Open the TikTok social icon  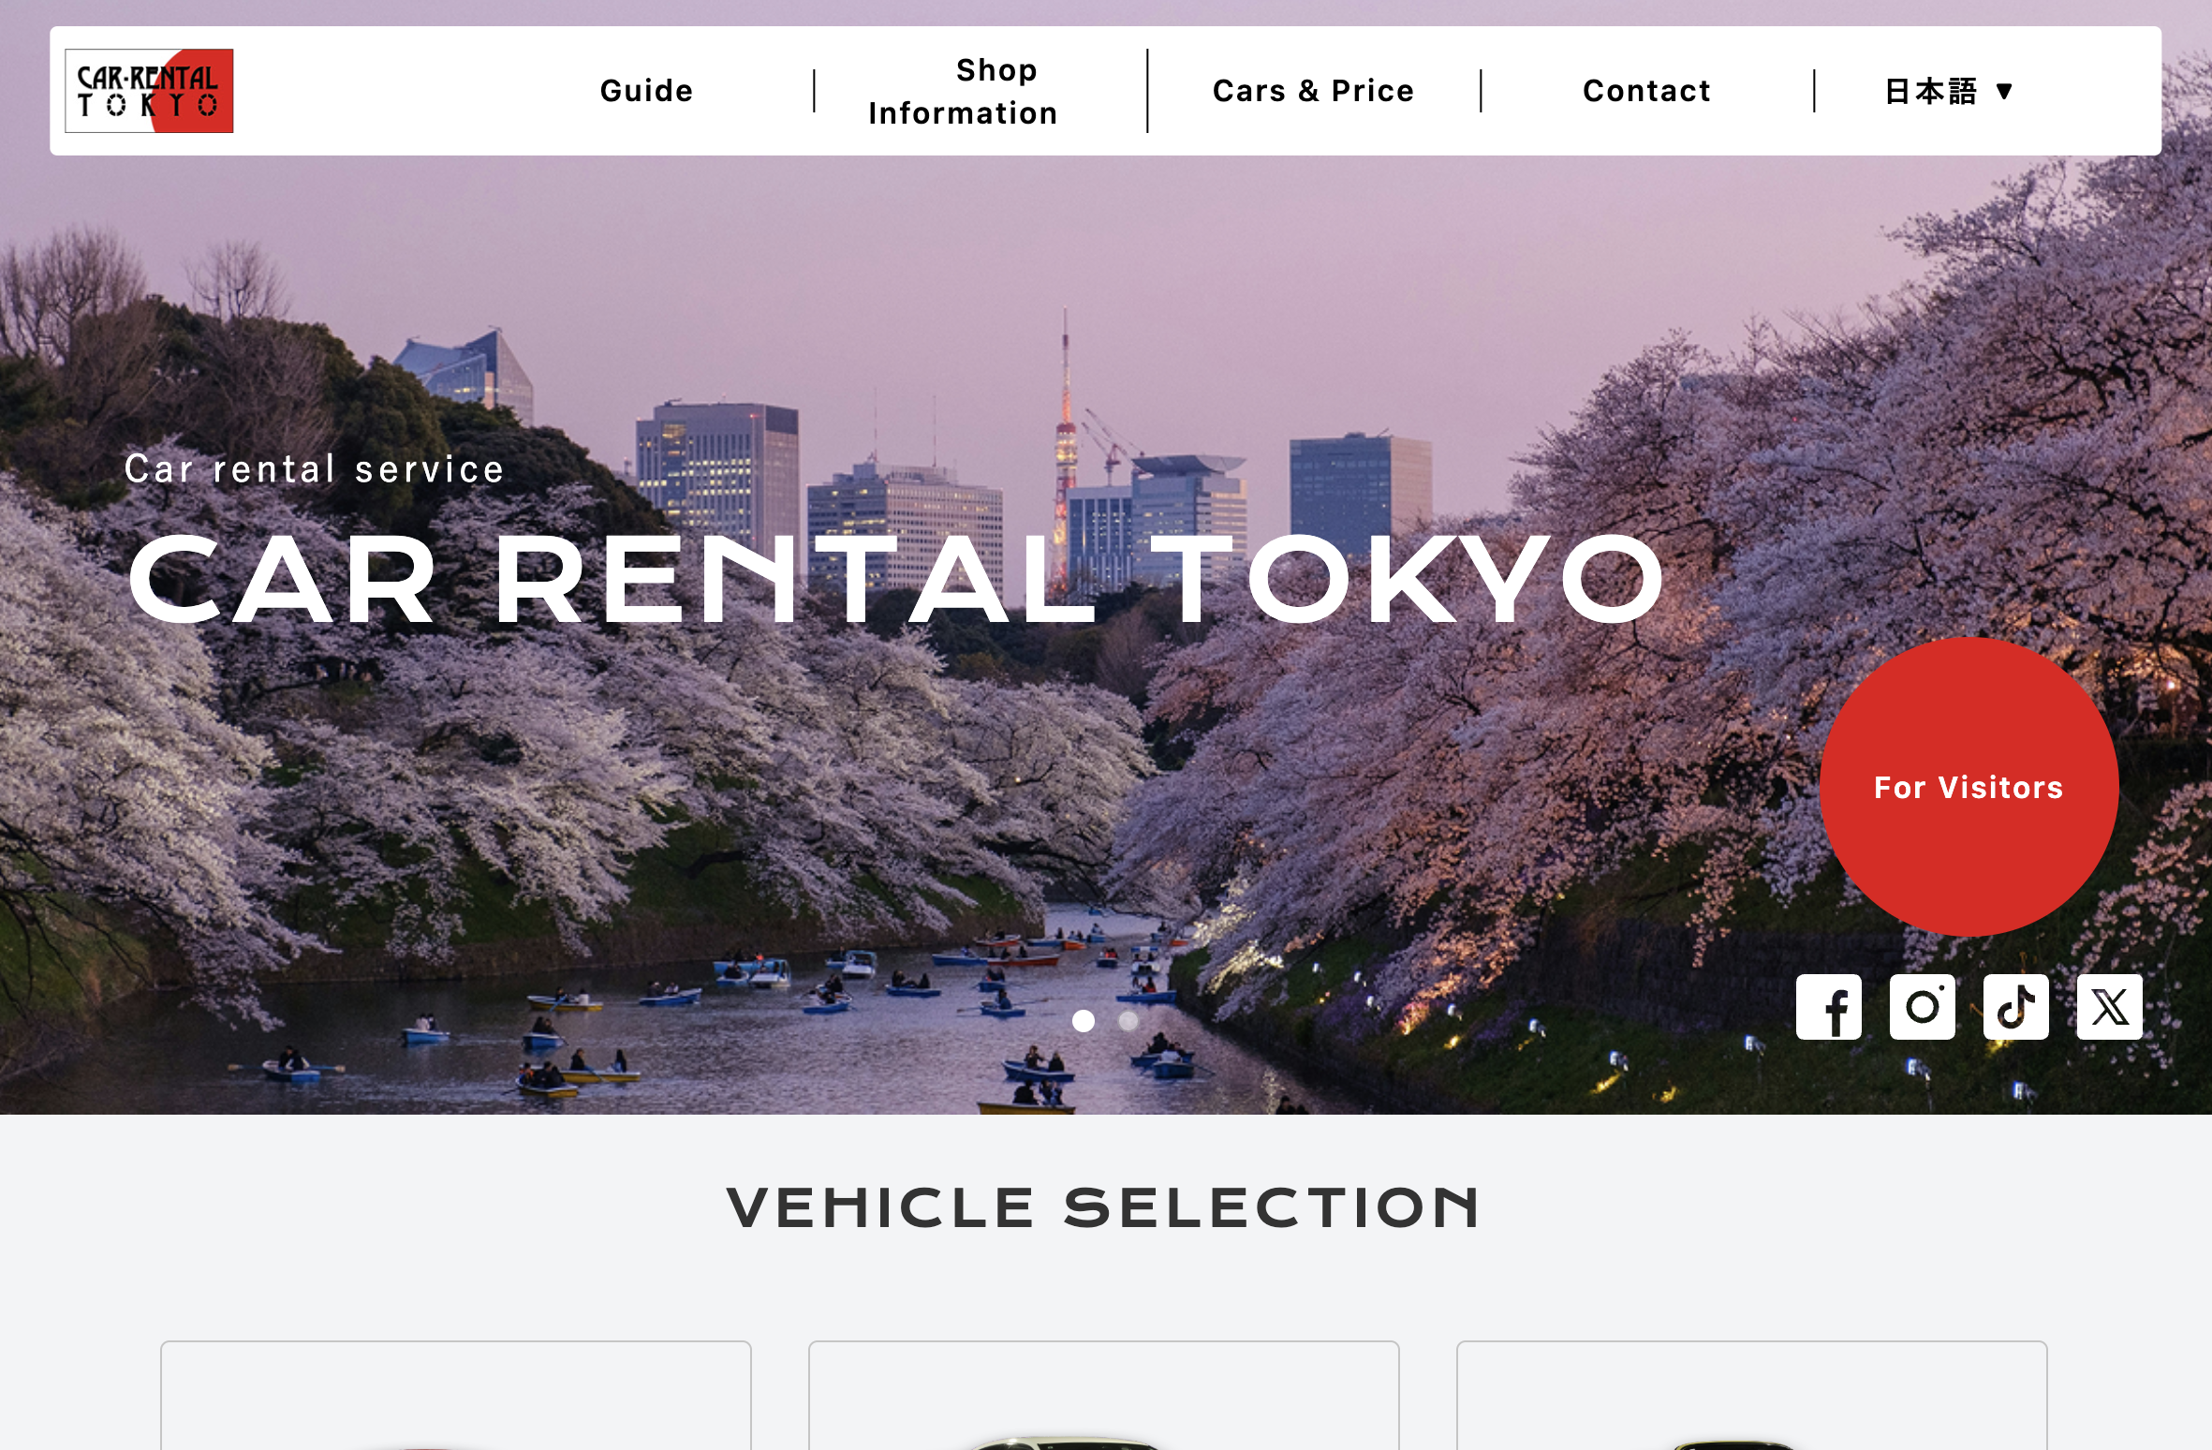pyautogui.click(x=2015, y=1007)
